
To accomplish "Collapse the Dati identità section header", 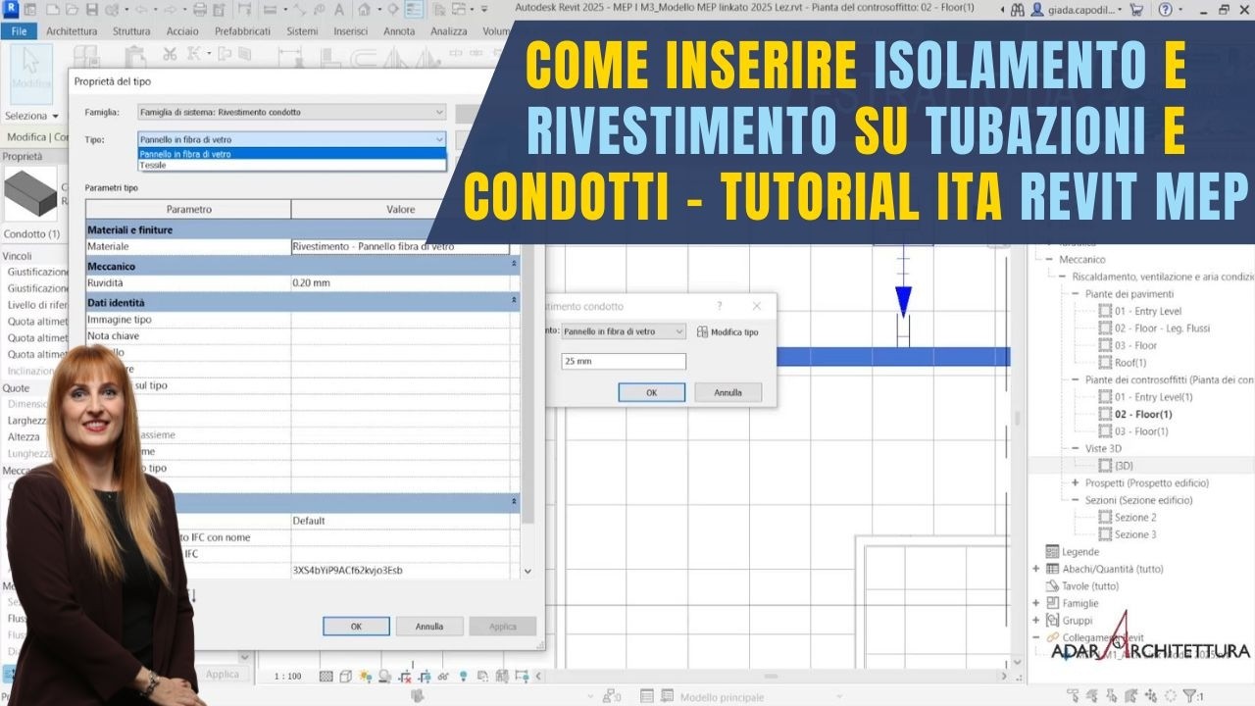I will click(515, 301).
